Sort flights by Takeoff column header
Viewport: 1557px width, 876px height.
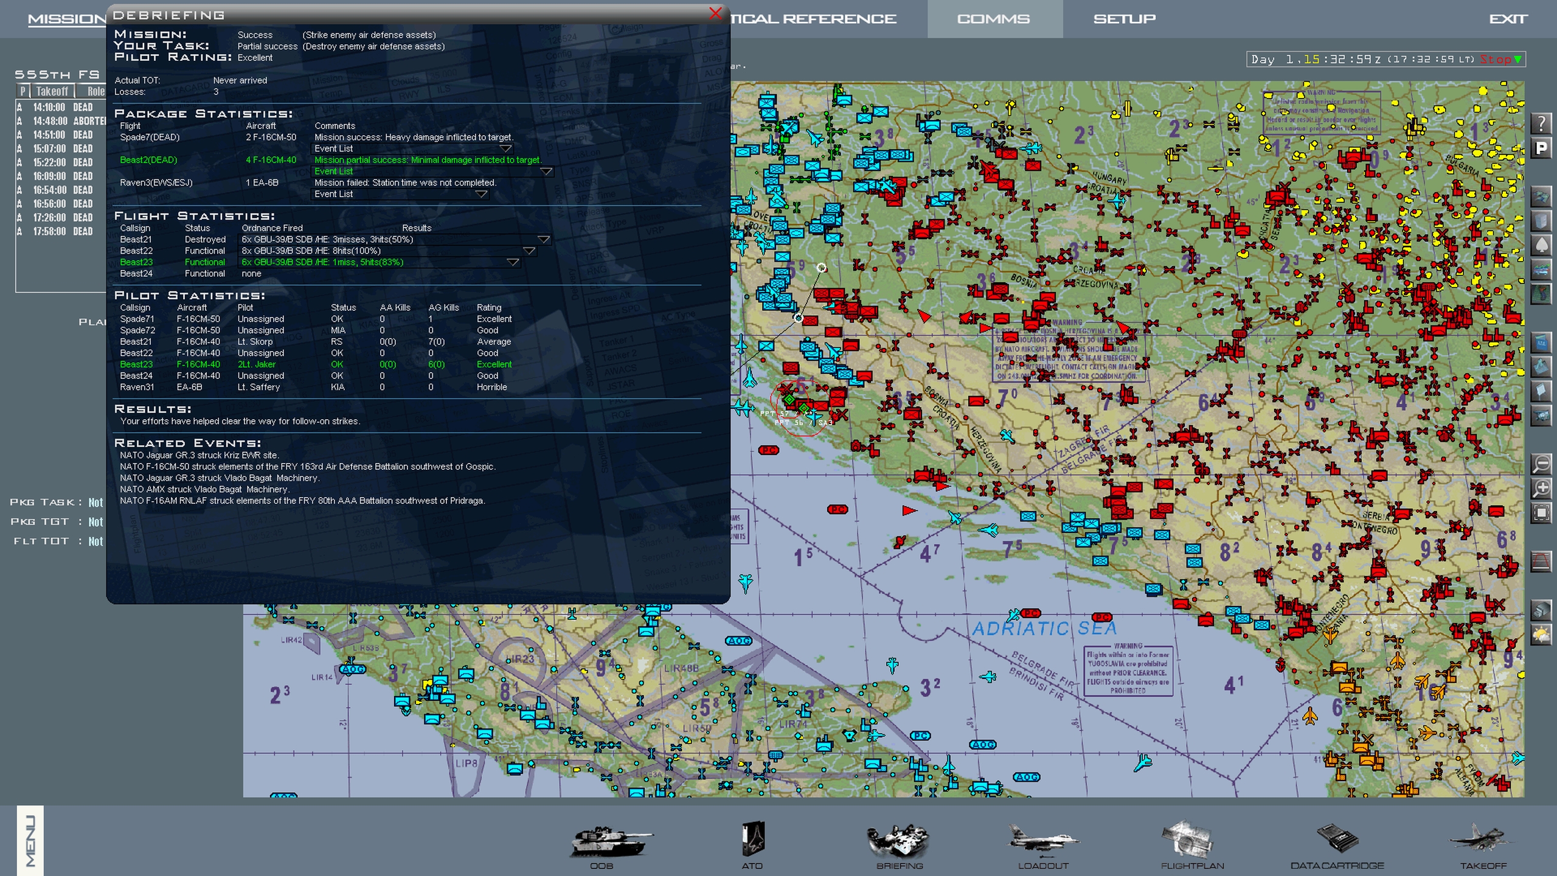point(52,91)
